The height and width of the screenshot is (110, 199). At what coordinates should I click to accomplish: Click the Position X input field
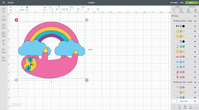click(x=85, y=9)
